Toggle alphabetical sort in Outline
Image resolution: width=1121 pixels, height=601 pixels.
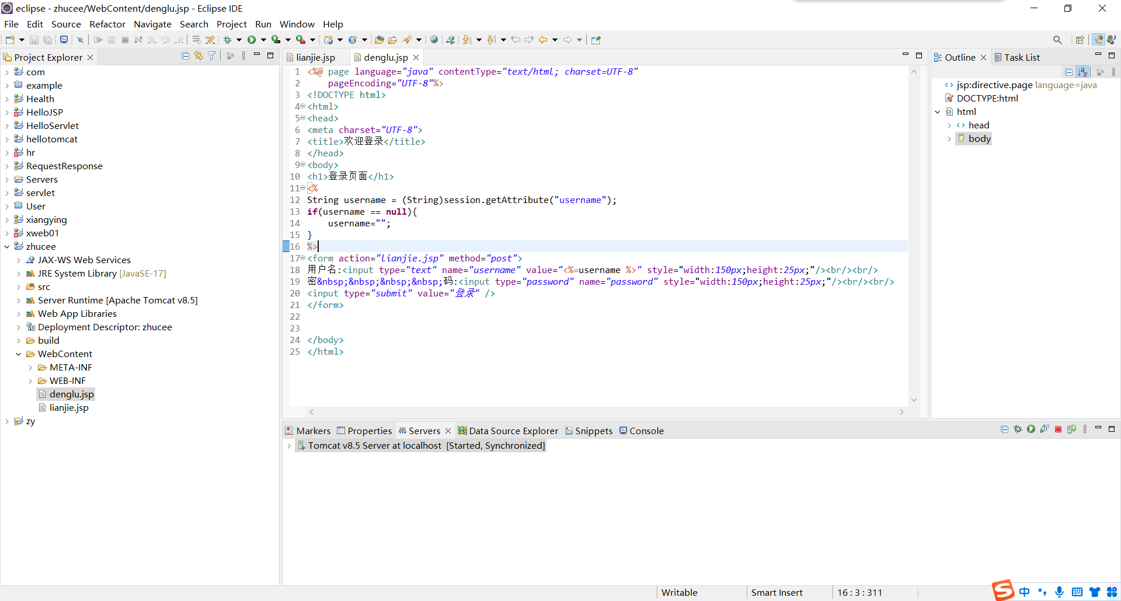1082,72
